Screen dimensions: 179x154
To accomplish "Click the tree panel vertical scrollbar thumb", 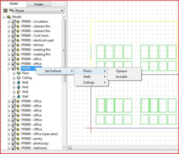I will click(x=64, y=51).
